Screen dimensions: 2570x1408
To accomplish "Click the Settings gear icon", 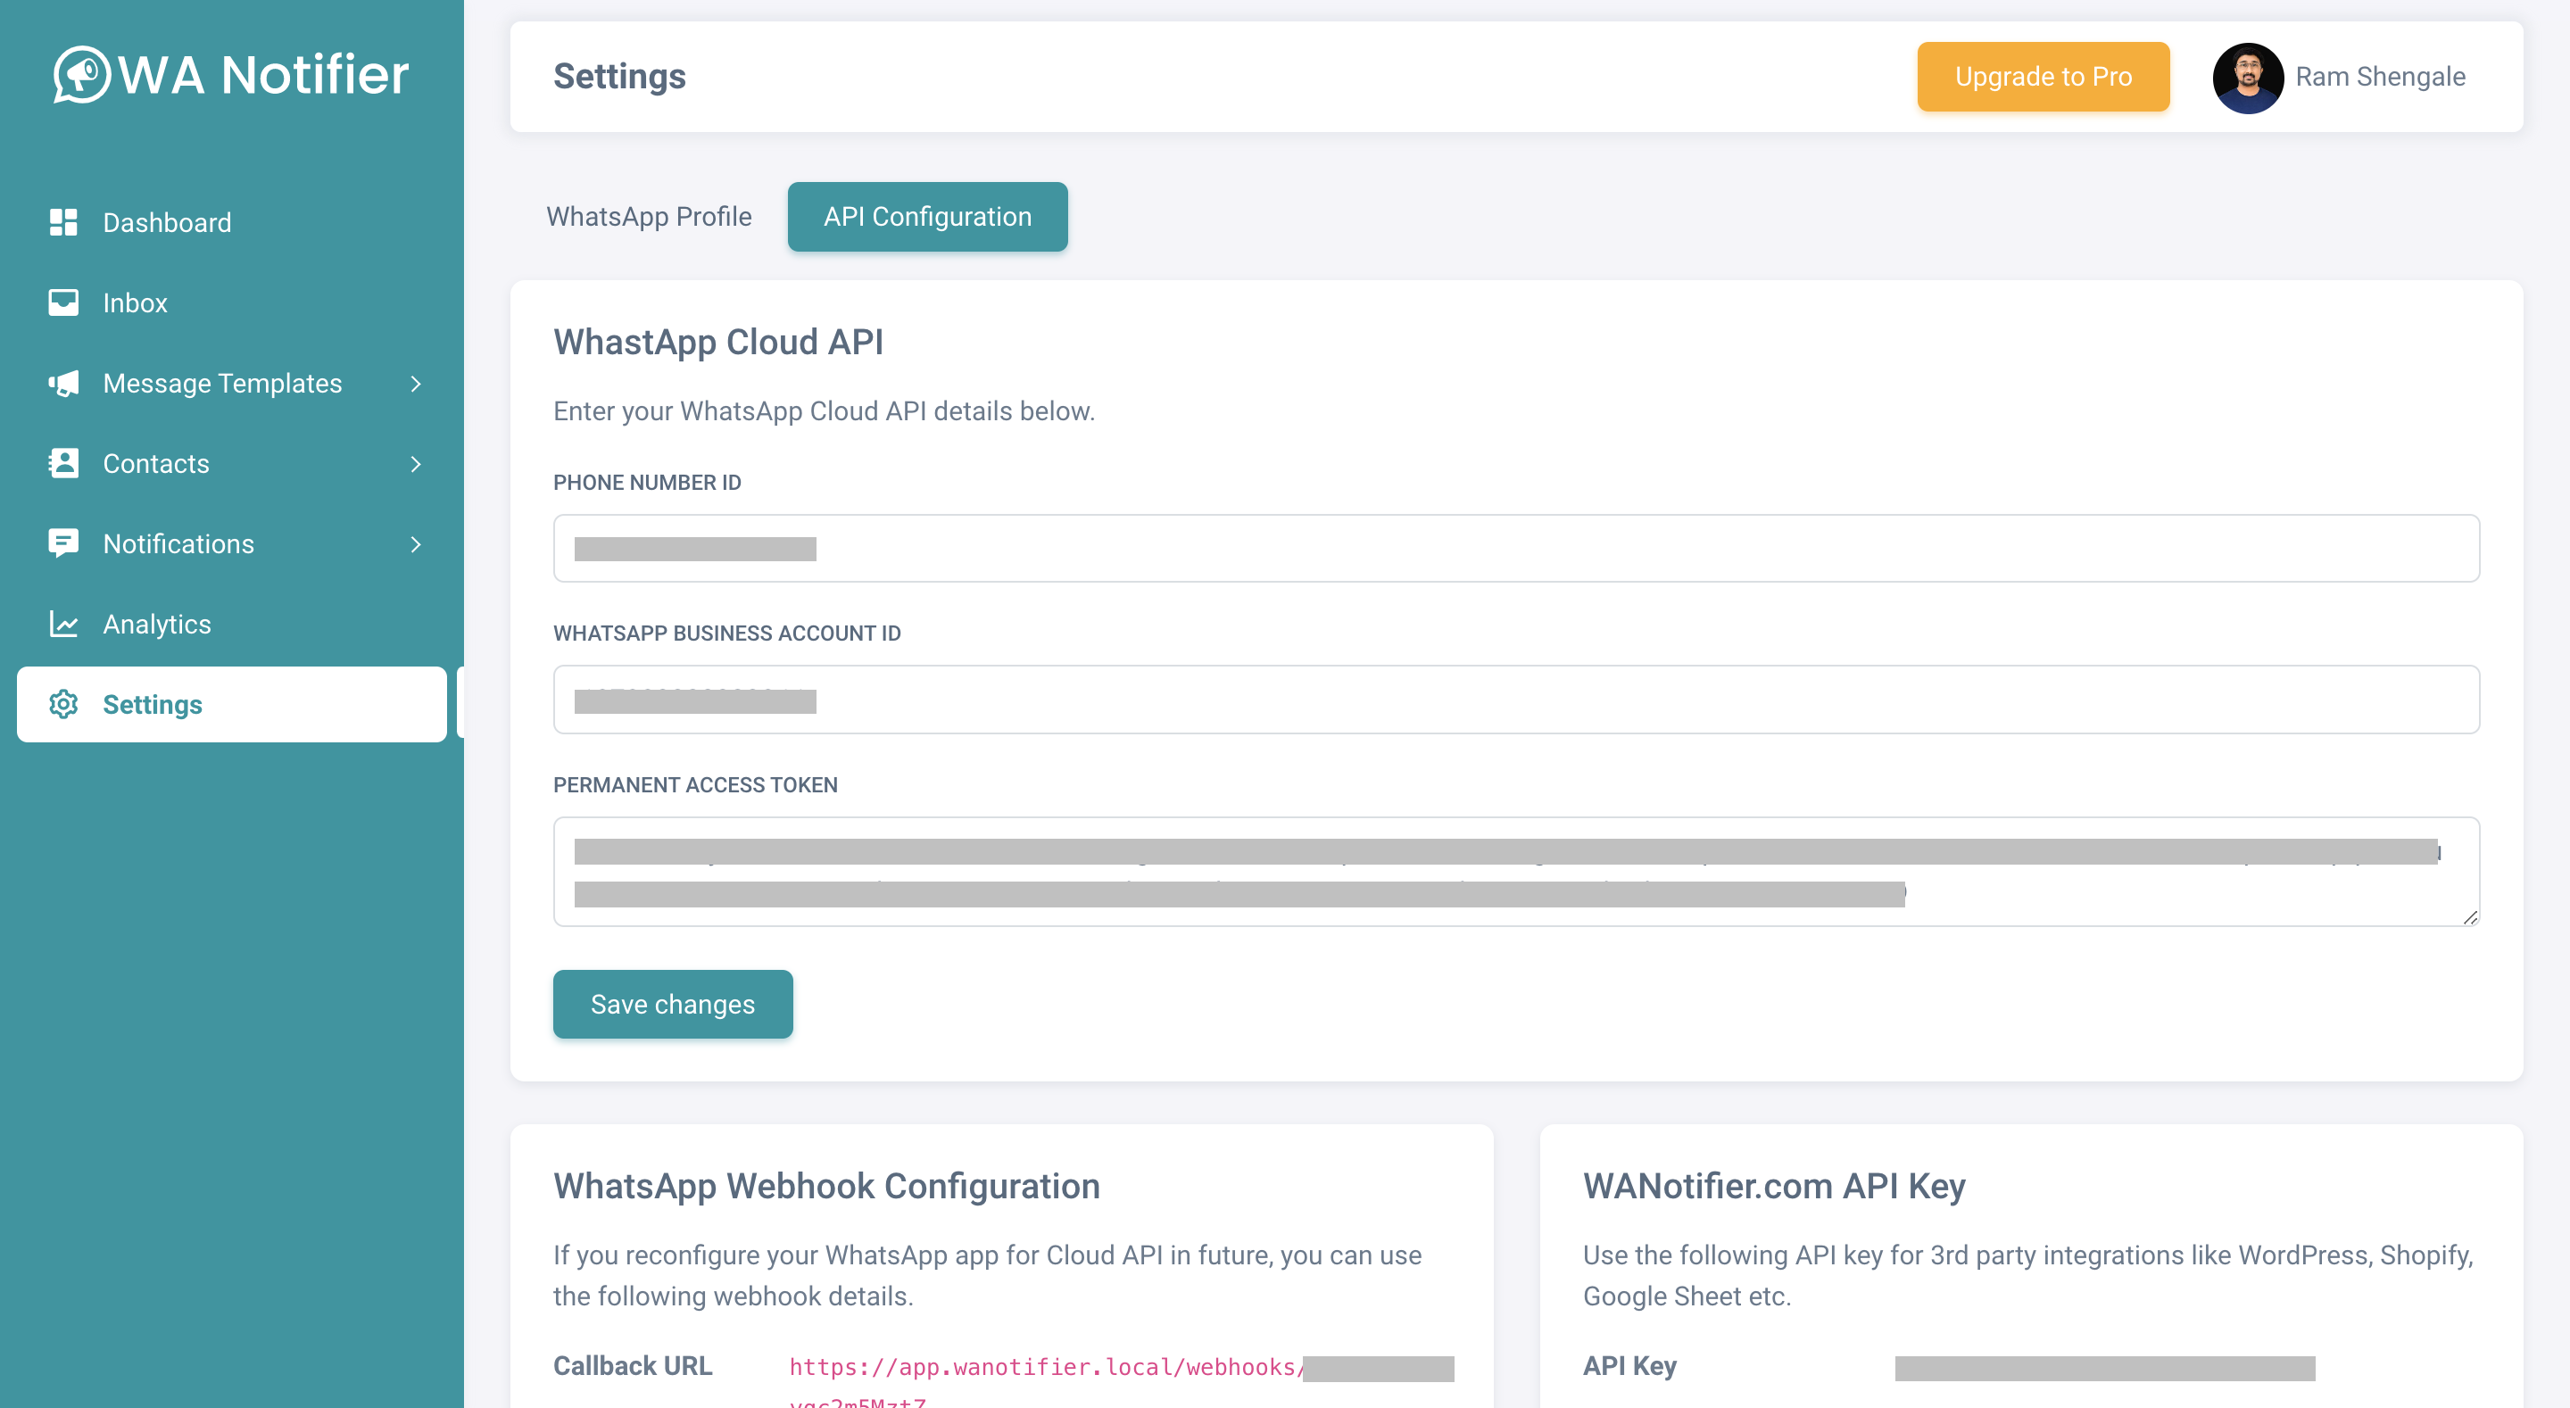I will click(x=62, y=705).
